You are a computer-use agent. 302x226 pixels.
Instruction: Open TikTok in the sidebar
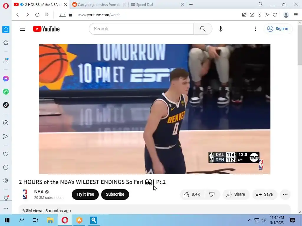point(6,105)
